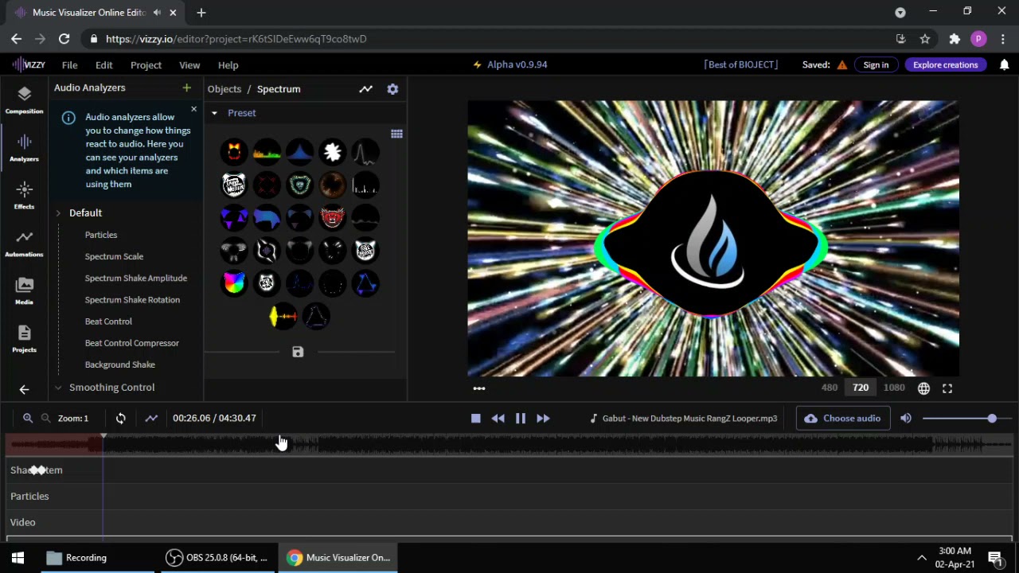Screen dimensions: 1019x573
Task: Open the Automations sidebar panel
Action: pos(24,243)
